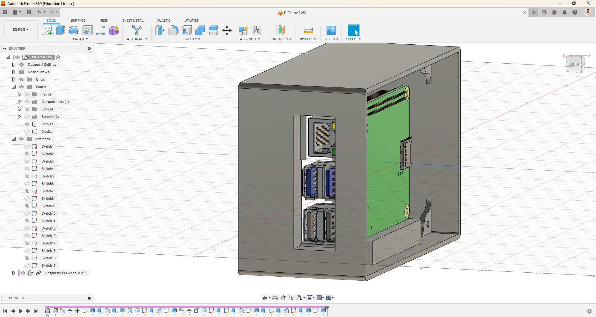
Task: Show Sketch5 using its eye icon
Action: point(27,176)
